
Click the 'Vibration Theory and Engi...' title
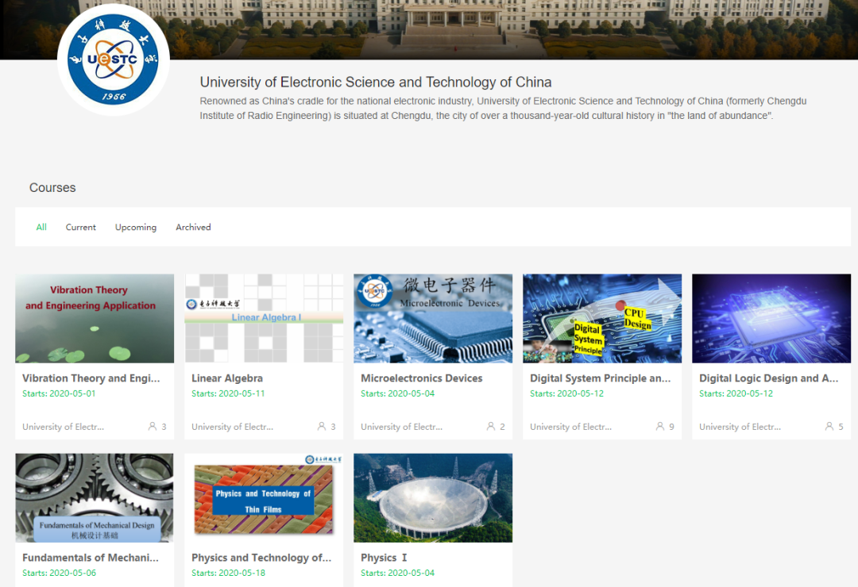pyautogui.click(x=91, y=378)
